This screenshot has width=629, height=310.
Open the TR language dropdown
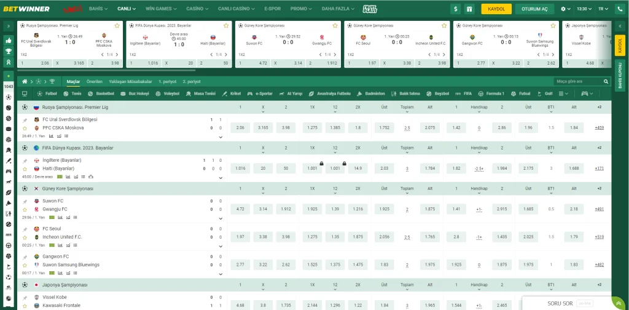603,9
